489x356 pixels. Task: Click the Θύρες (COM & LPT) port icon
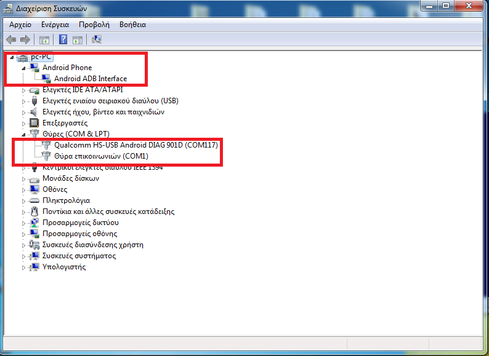(34, 133)
